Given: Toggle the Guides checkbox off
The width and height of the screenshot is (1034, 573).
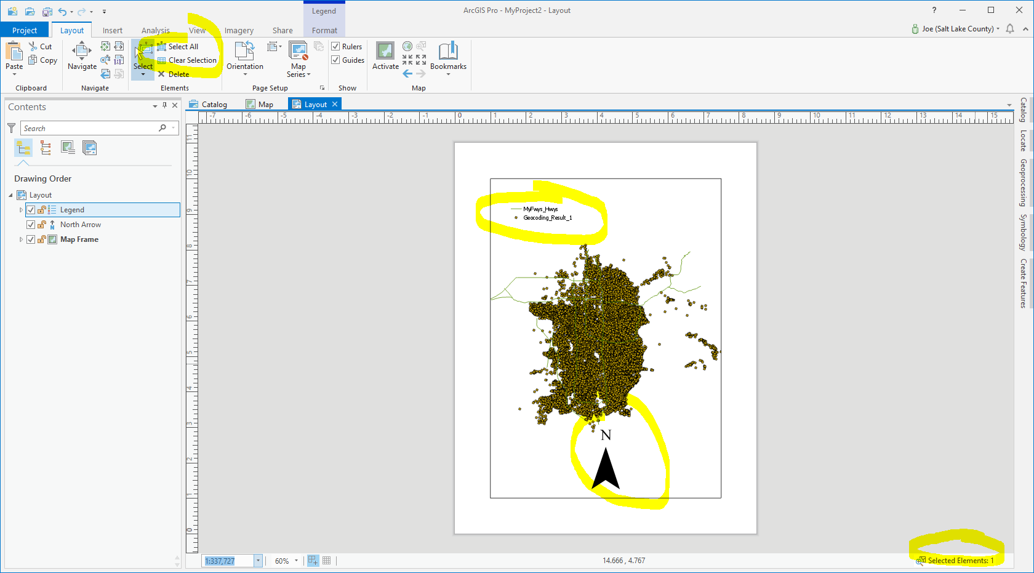Looking at the screenshot, I should [x=336, y=60].
